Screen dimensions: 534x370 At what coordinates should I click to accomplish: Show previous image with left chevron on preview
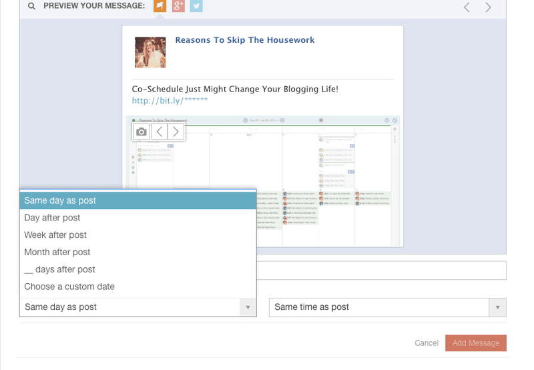point(159,132)
